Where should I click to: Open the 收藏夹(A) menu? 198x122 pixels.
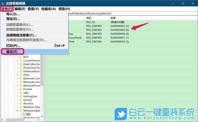(49, 9)
